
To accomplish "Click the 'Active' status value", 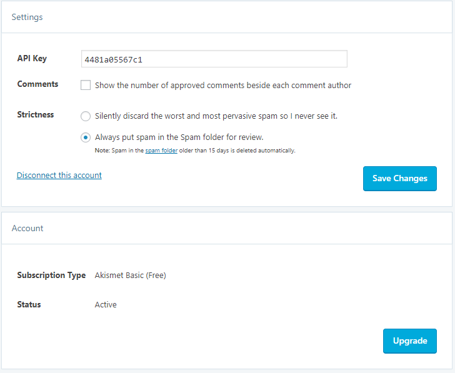I will pos(106,304).
